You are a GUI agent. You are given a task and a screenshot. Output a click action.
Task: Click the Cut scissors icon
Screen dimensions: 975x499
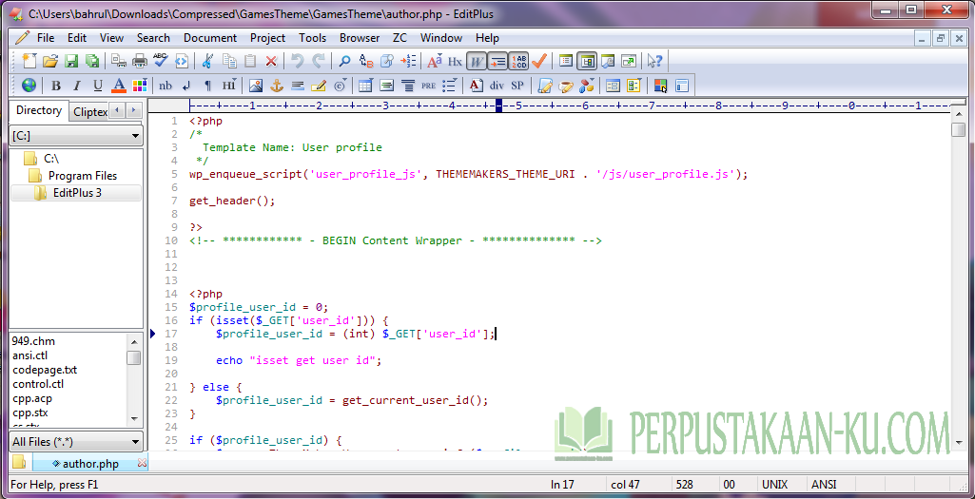coord(207,61)
